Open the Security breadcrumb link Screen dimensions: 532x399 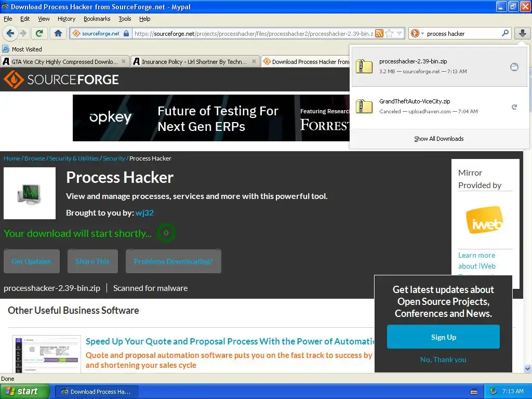[x=114, y=158]
